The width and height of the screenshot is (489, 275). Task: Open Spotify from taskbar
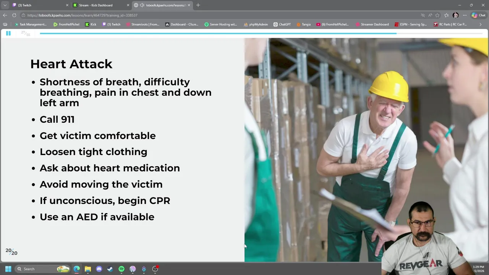pyautogui.click(x=121, y=269)
